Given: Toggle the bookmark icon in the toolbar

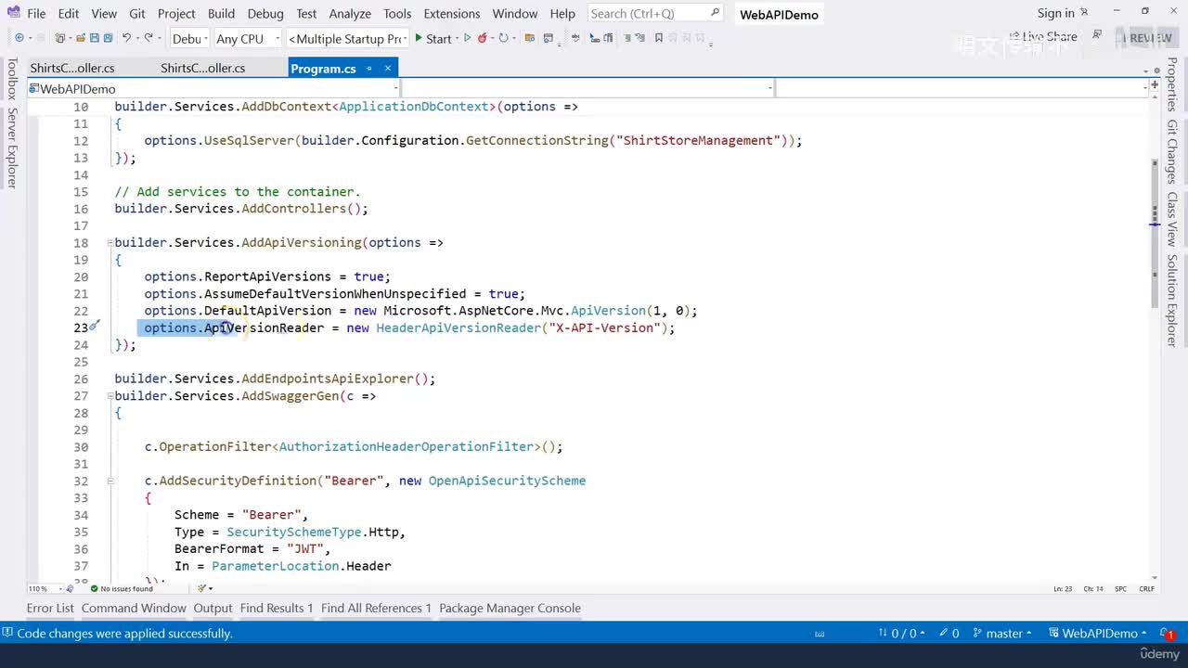Looking at the screenshot, I should (659, 38).
